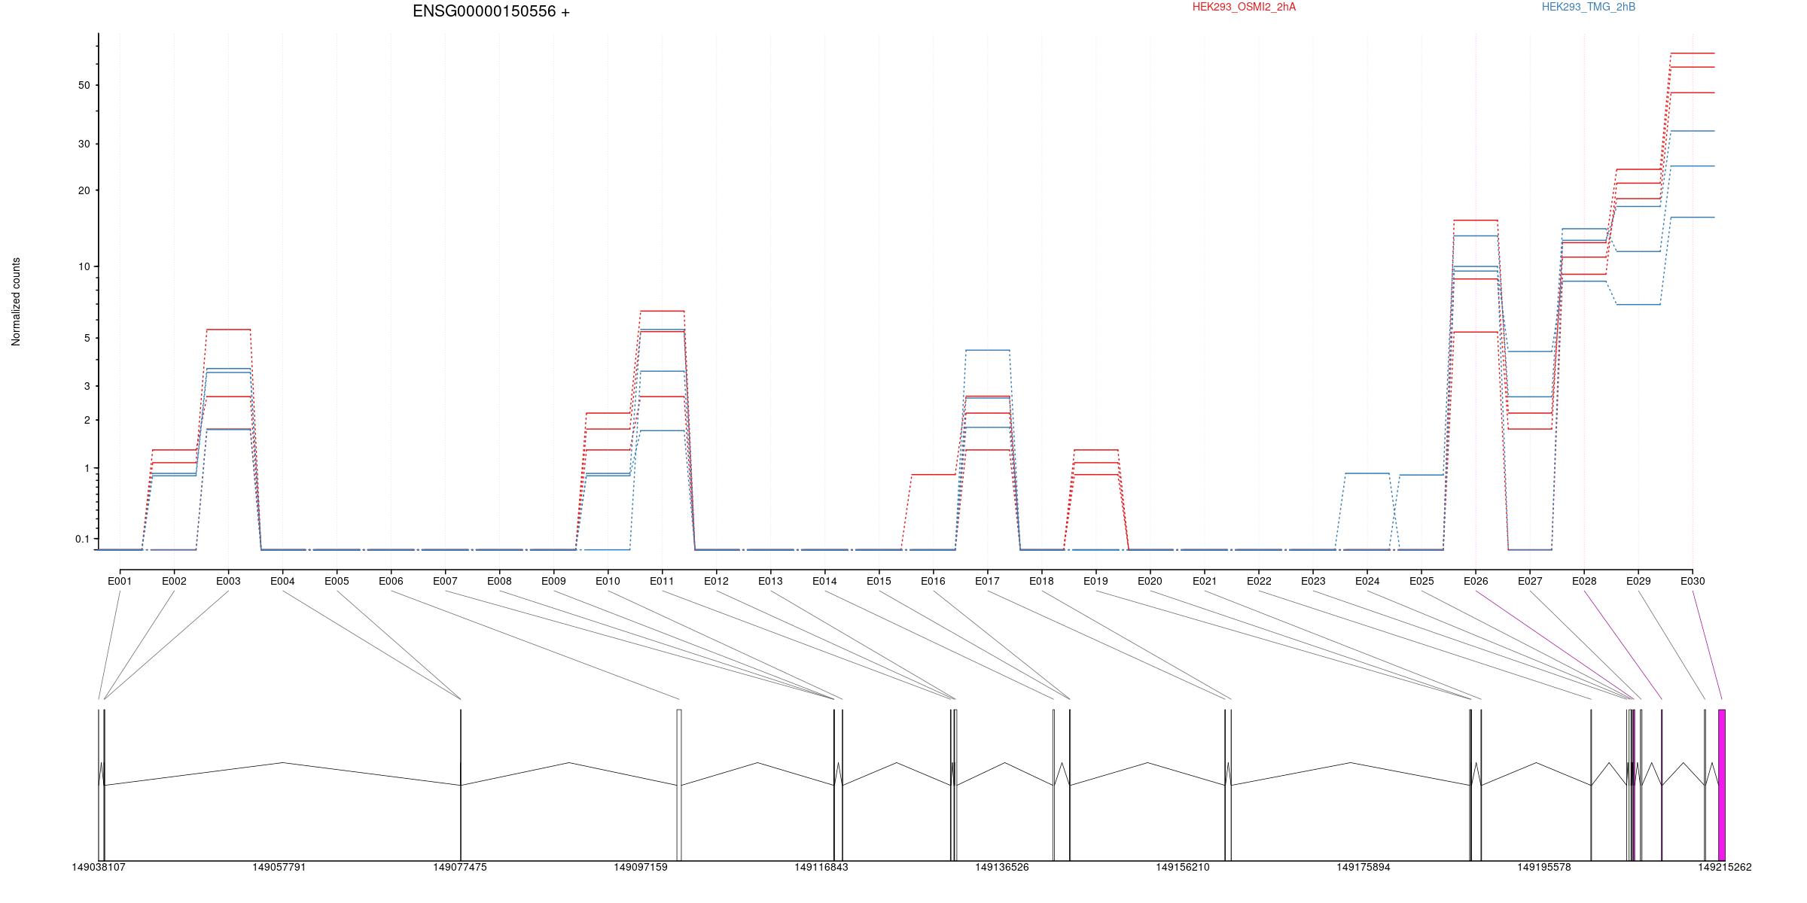Click exon label E014
The width and height of the screenshot is (1807, 903).
(824, 581)
